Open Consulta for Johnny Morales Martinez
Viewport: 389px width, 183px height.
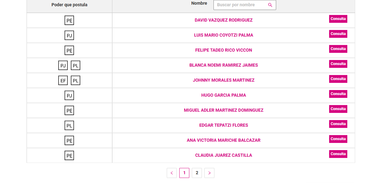[338, 79]
